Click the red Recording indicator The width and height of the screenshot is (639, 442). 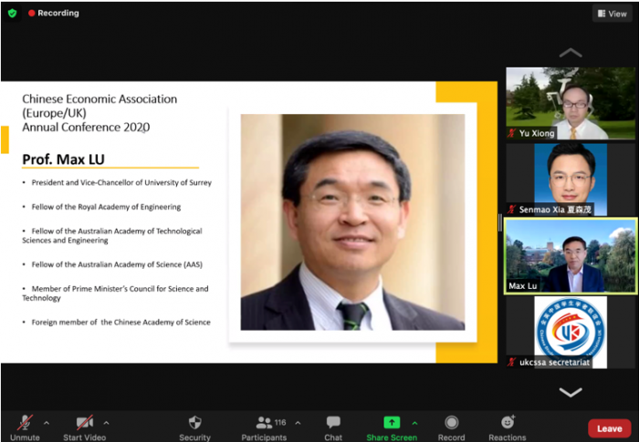pyautogui.click(x=53, y=13)
